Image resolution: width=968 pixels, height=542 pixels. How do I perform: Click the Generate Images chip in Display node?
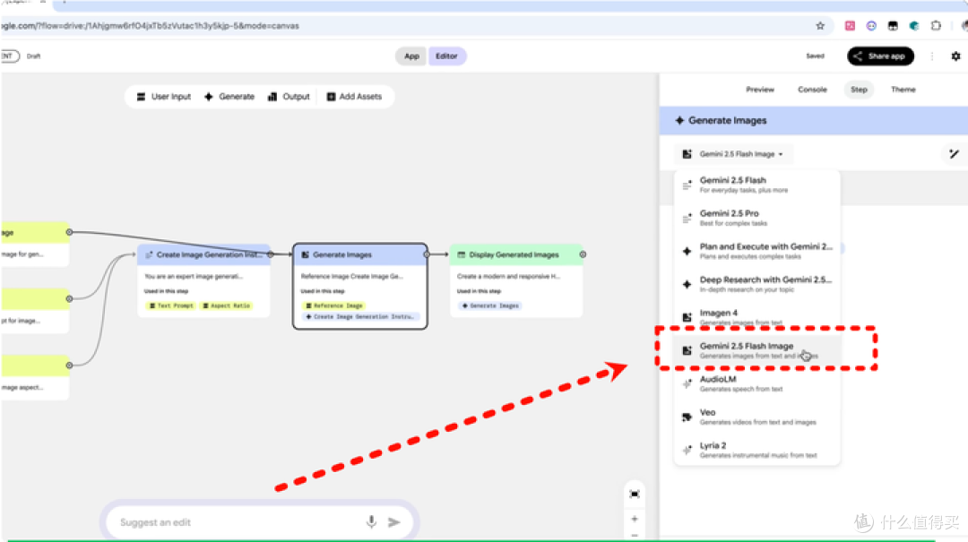coord(490,305)
